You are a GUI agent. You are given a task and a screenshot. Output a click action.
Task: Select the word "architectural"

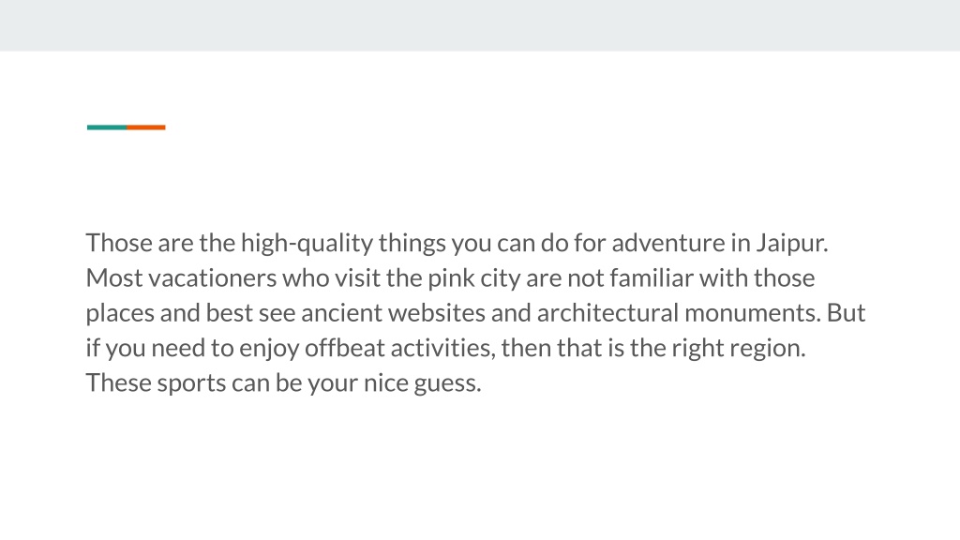click(607, 313)
